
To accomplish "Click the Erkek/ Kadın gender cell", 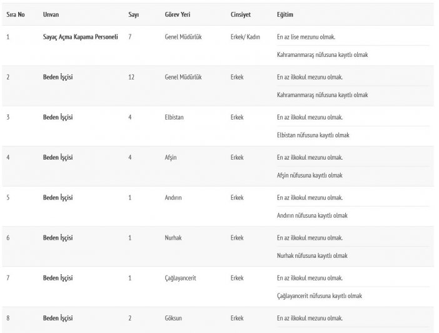I will point(245,37).
